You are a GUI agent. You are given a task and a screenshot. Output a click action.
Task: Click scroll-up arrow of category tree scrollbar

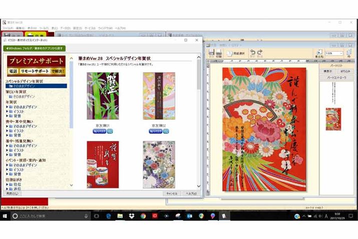(71, 59)
